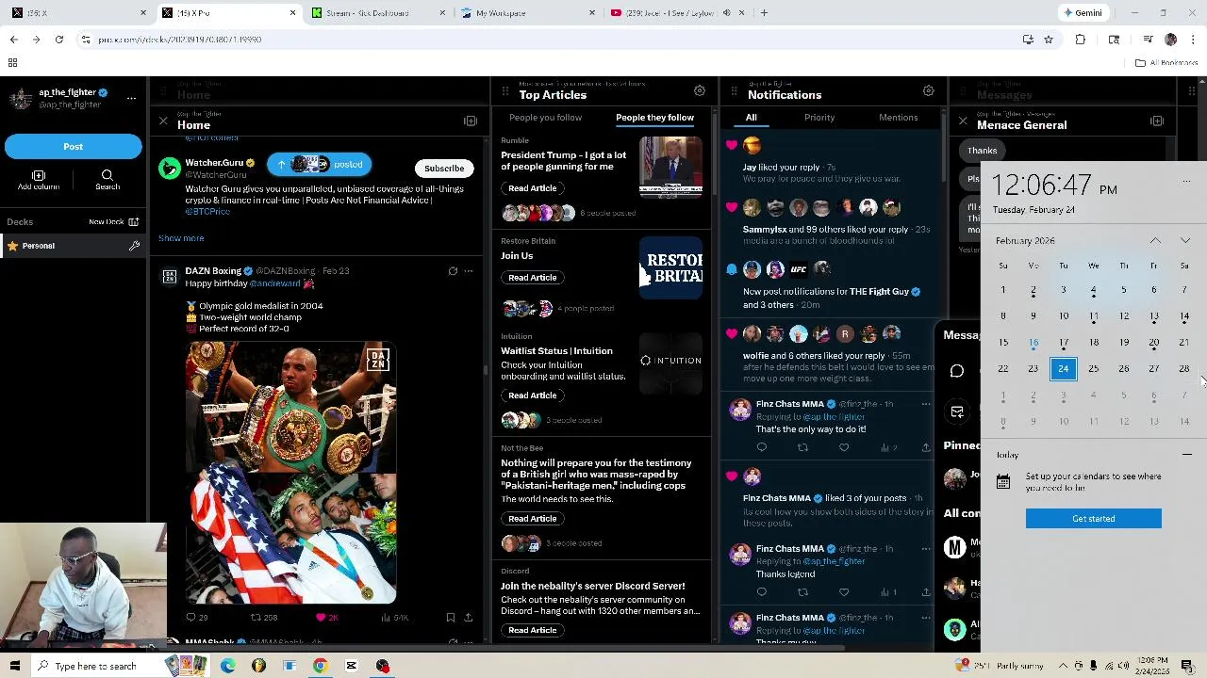Open the message requests envelope icon
The width and height of the screenshot is (1207, 678).
[x=957, y=412]
